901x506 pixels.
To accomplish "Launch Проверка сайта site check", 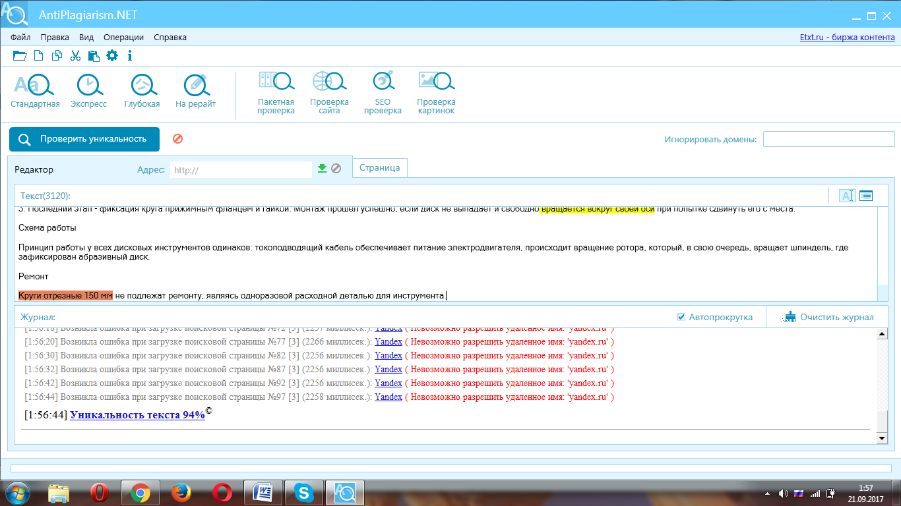I will pyautogui.click(x=329, y=92).
